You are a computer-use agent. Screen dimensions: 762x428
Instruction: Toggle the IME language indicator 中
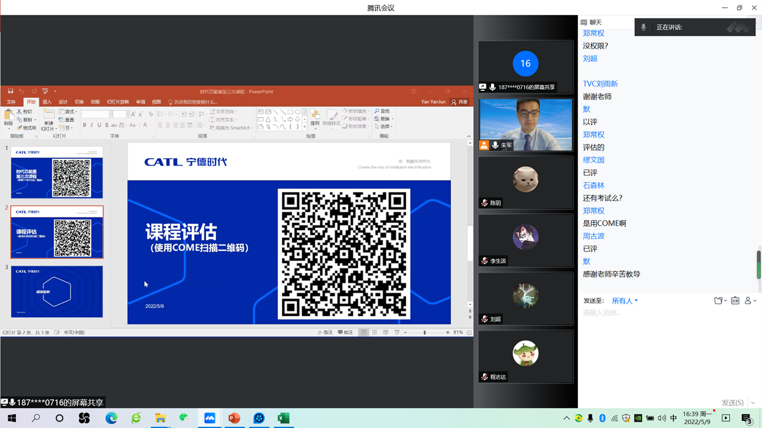pos(673,418)
